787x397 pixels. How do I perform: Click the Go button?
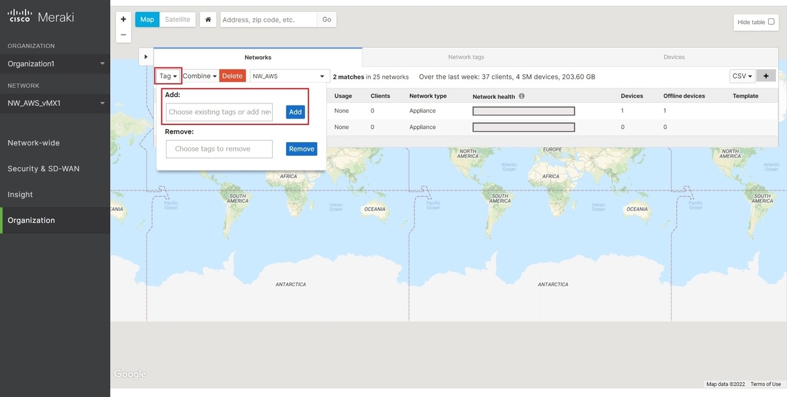pyautogui.click(x=327, y=20)
